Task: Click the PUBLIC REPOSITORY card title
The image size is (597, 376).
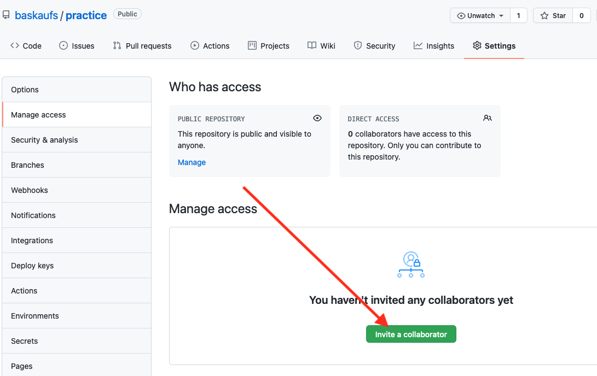Action: tap(211, 119)
